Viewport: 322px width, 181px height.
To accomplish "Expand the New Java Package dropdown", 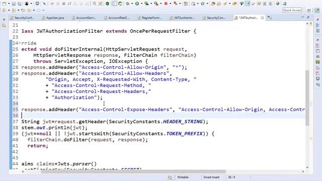I will tap(198, 4).
